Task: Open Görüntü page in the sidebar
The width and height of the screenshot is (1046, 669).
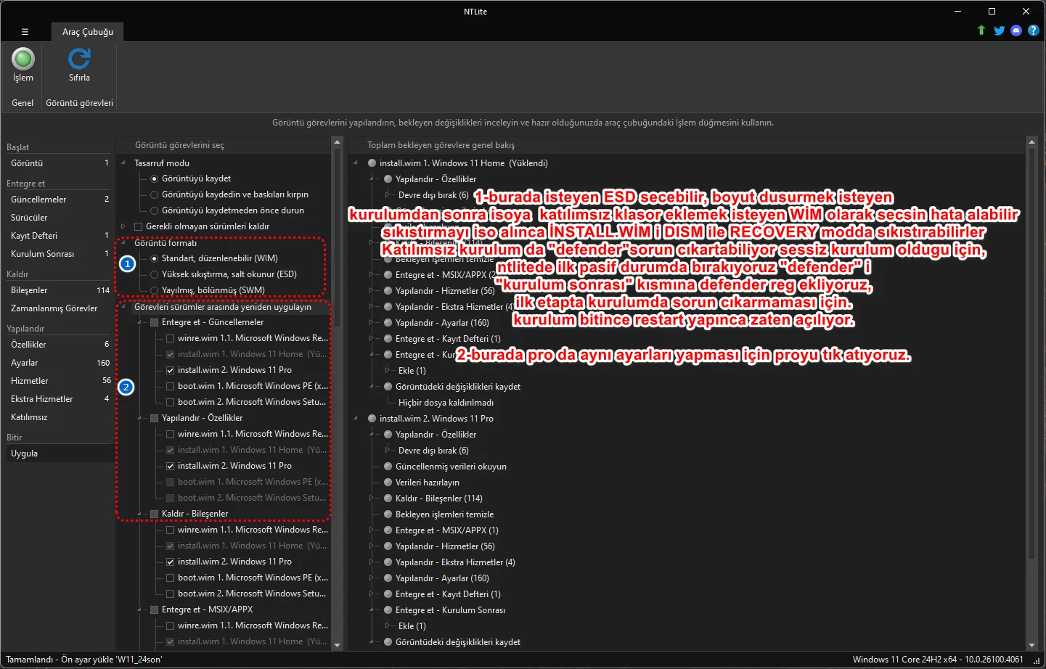Action: (x=58, y=163)
